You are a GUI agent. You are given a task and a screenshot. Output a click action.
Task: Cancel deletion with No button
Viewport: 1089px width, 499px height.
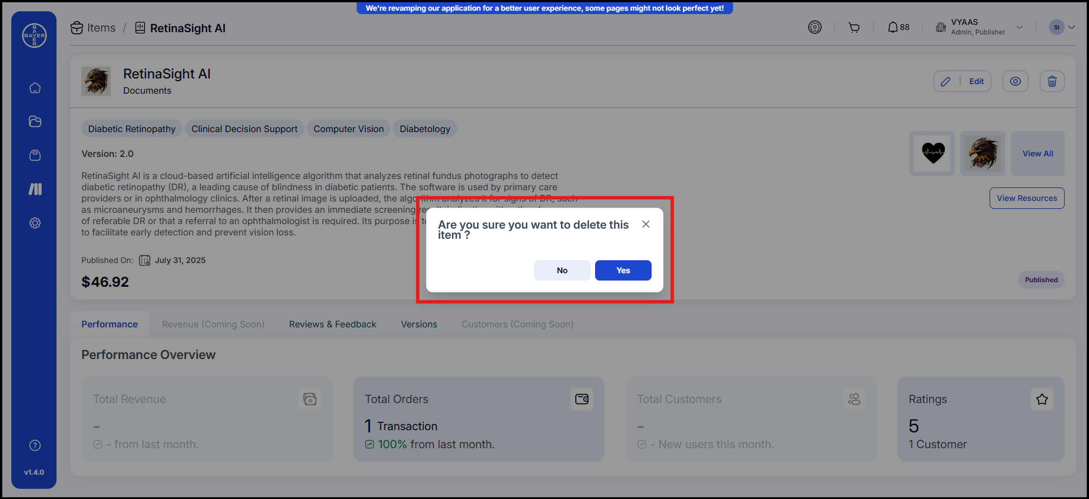tap(562, 270)
